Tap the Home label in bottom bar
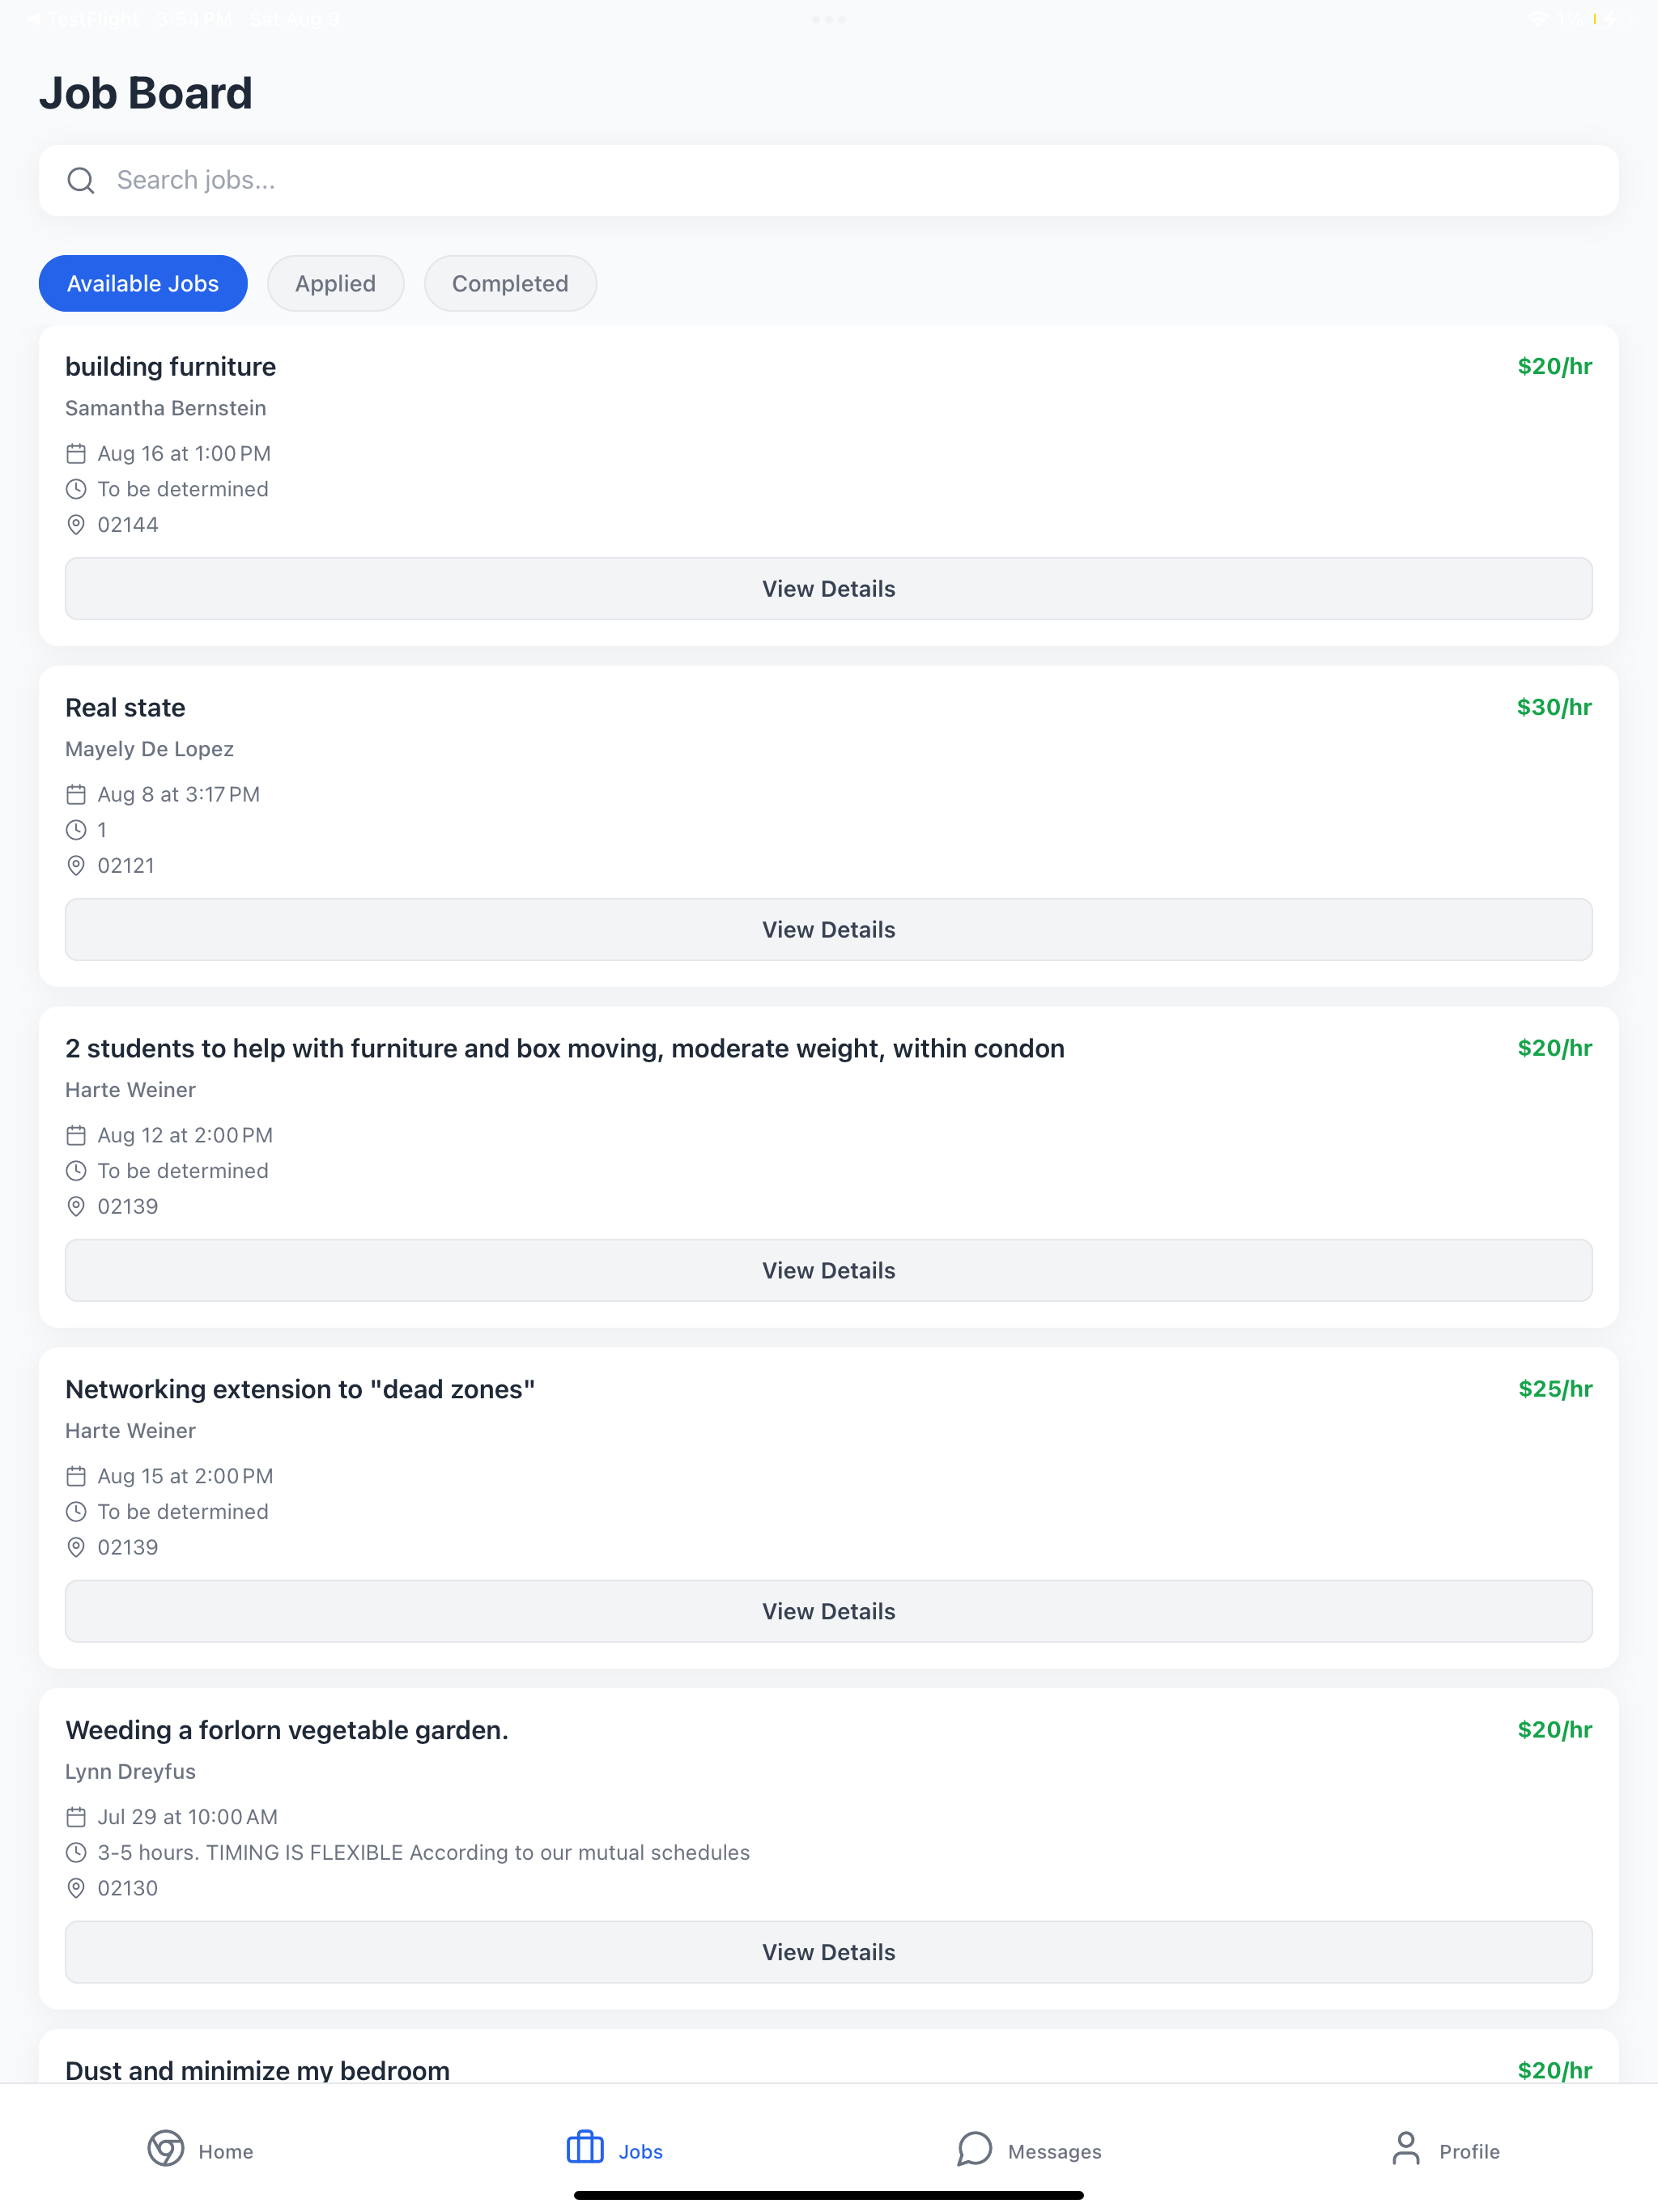 coord(226,2152)
